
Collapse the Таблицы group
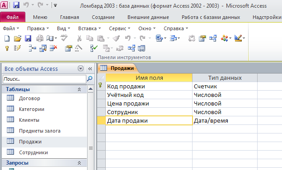coord(79,89)
